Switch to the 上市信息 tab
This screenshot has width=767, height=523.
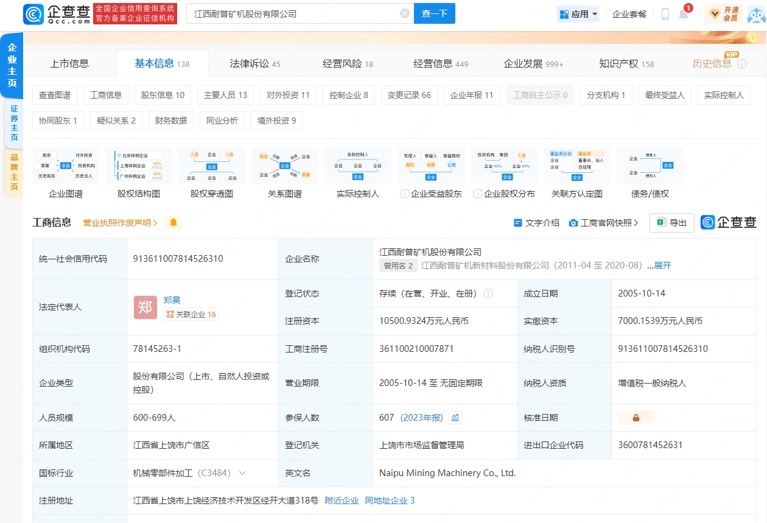click(69, 64)
